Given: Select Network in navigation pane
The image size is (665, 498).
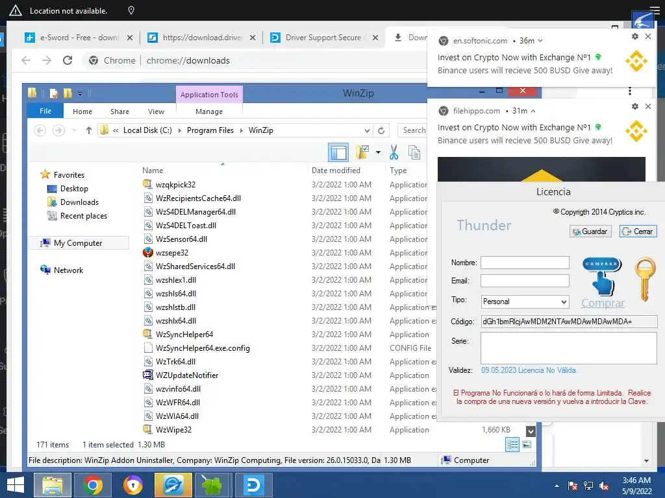Looking at the screenshot, I should coord(62,270).
